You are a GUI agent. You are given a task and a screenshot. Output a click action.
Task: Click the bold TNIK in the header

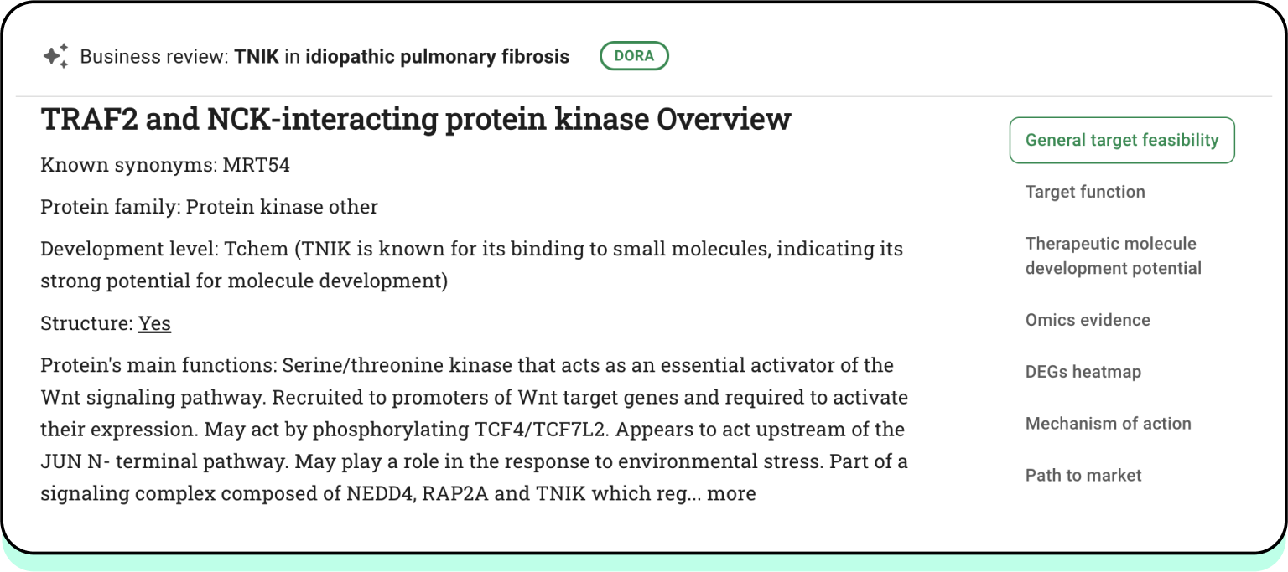[x=256, y=57]
